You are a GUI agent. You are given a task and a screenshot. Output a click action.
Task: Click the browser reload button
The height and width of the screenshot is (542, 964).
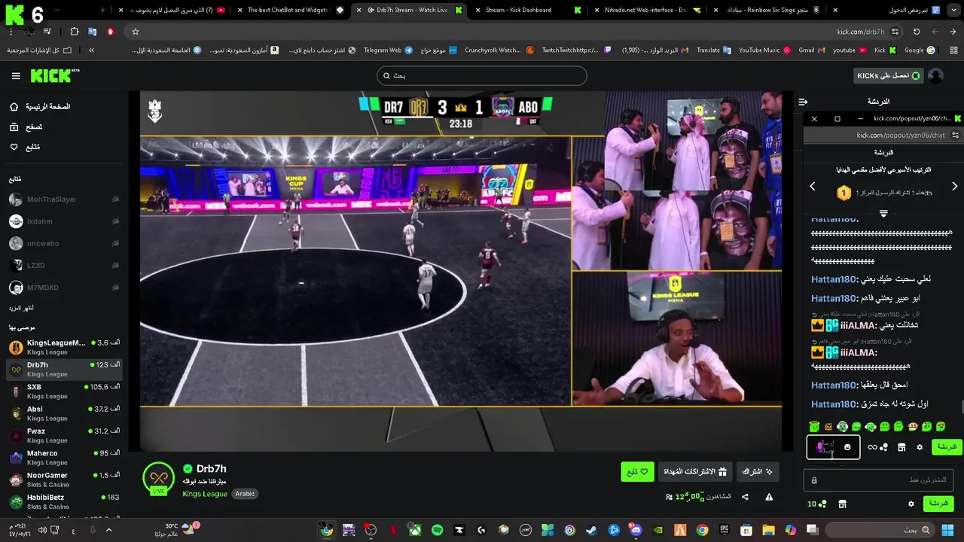click(x=917, y=32)
